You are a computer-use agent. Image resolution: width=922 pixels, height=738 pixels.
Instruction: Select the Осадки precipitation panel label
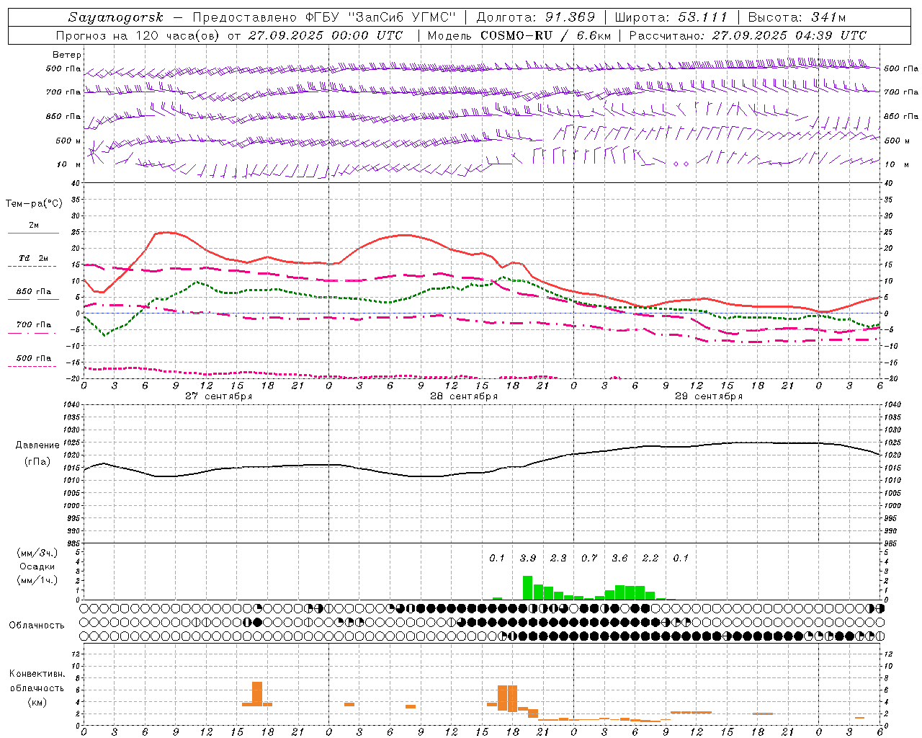(37, 566)
